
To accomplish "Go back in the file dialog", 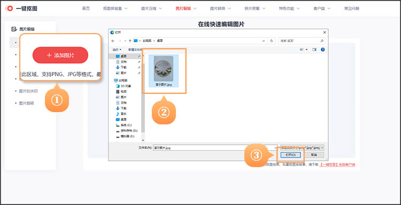I will [x=113, y=41].
